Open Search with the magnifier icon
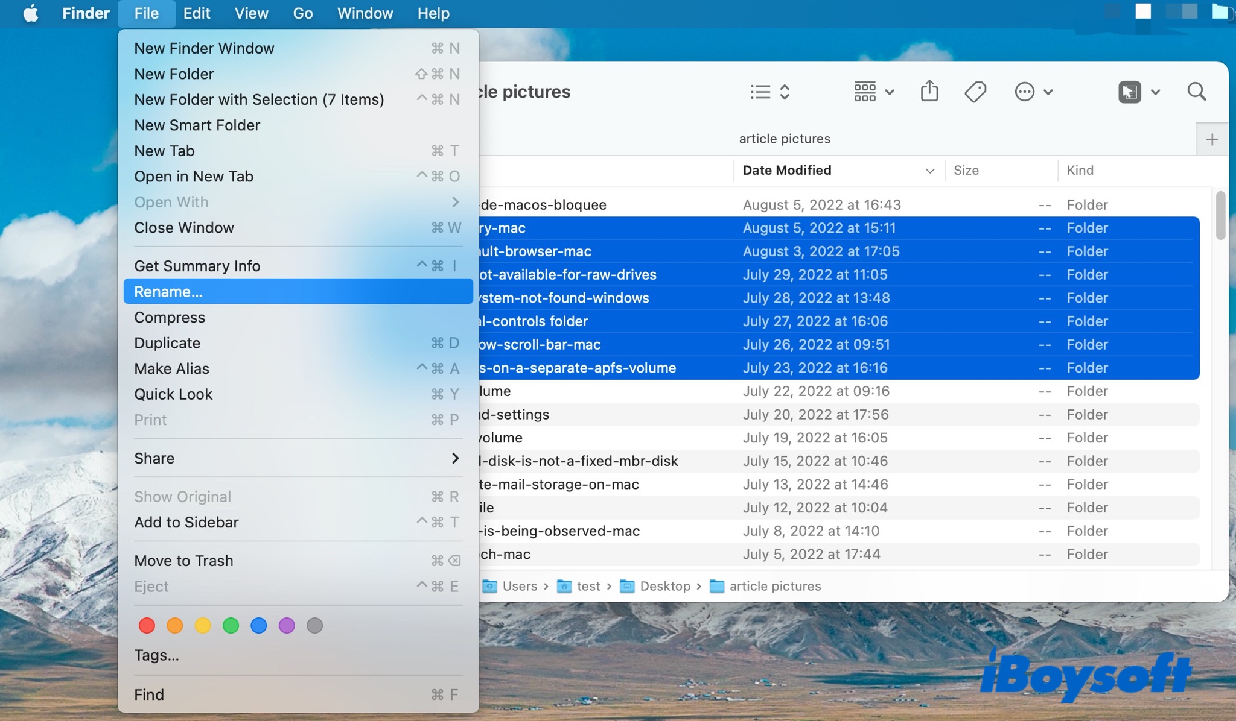Screen dimensions: 1236x721 click(x=1196, y=91)
